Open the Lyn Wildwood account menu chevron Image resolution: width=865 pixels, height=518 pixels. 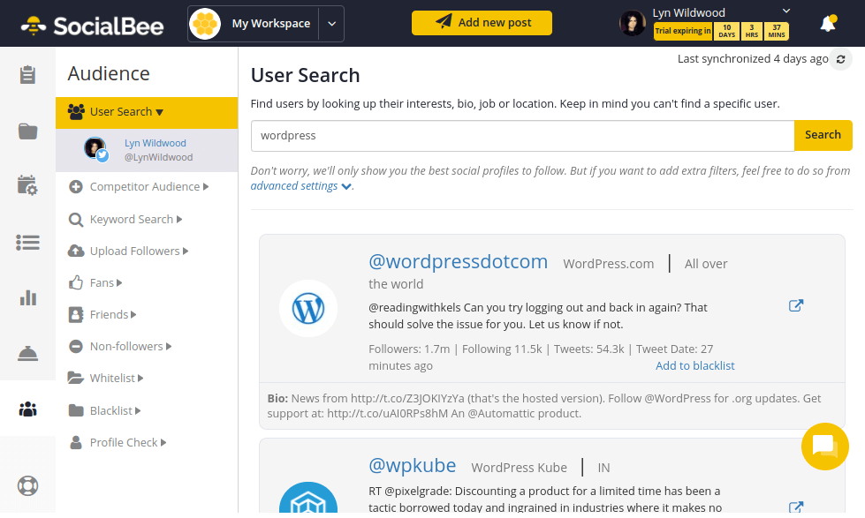pyautogui.click(x=786, y=11)
